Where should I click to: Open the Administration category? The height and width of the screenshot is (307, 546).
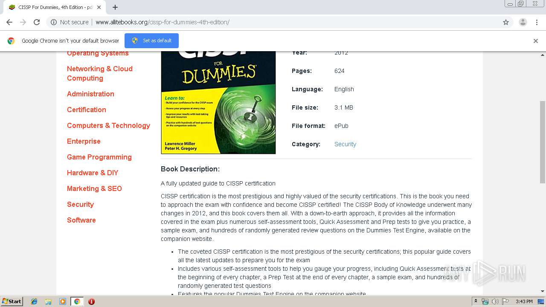coord(90,94)
